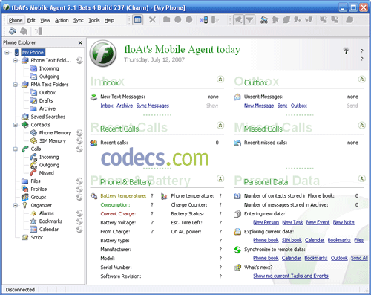Click the New Task link
This screenshot has height=295, width=371.
tap(292, 222)
